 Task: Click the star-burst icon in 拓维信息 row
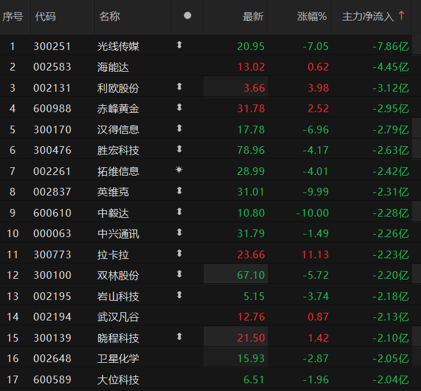(x=179, y=170)
